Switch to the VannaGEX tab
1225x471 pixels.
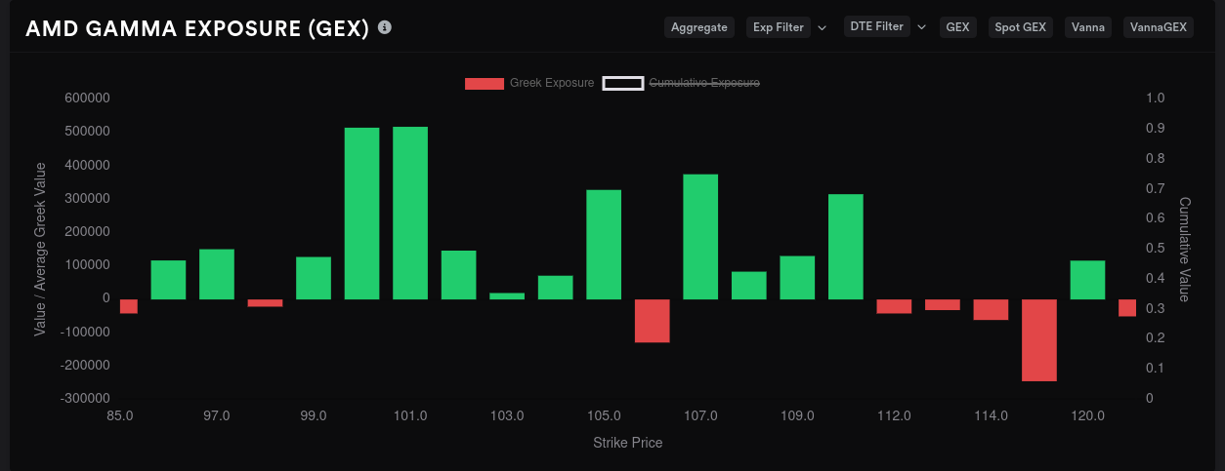pyautogui.click(x=1159, y=27)
